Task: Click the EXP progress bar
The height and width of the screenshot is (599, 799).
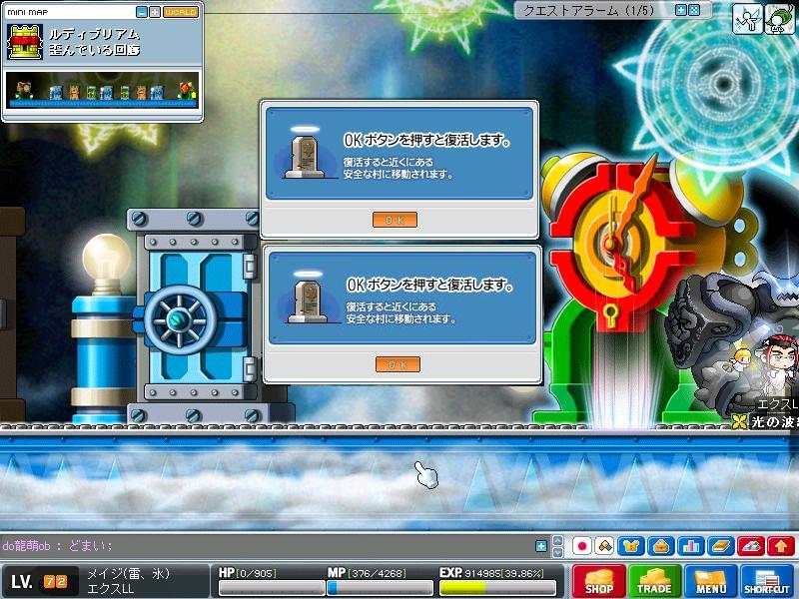Action: [497, 588]
